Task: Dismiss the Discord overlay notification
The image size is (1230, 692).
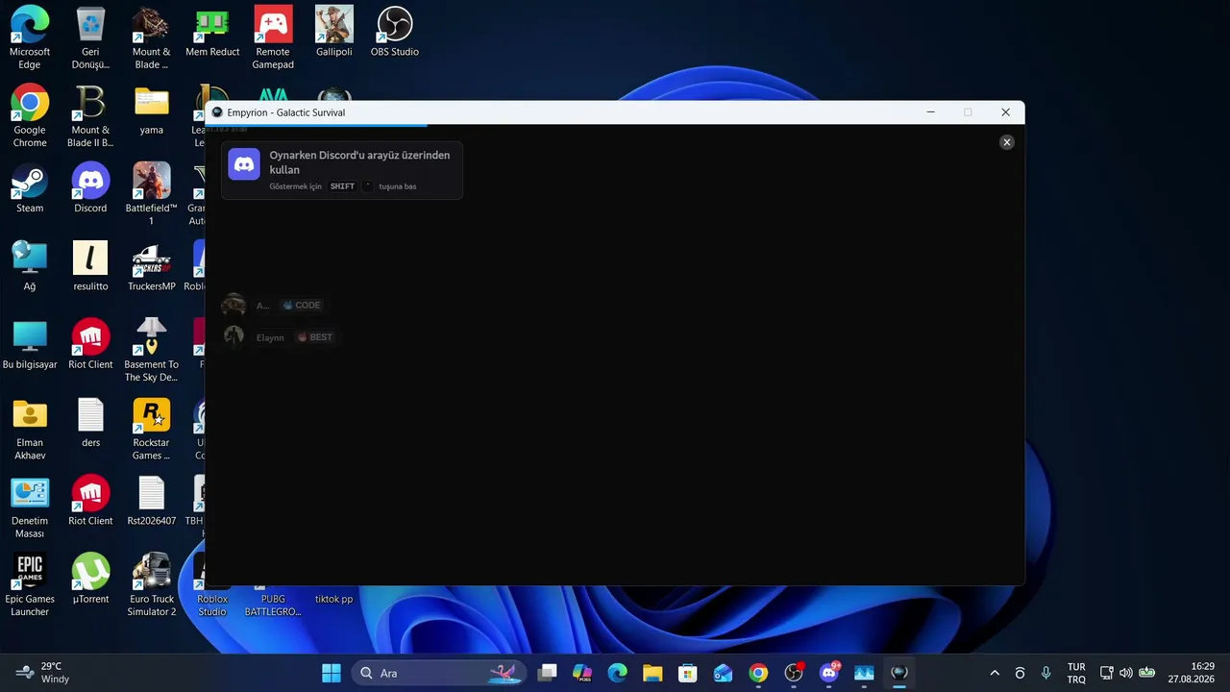Action: pyautogui.click(x=1007, y=142)
